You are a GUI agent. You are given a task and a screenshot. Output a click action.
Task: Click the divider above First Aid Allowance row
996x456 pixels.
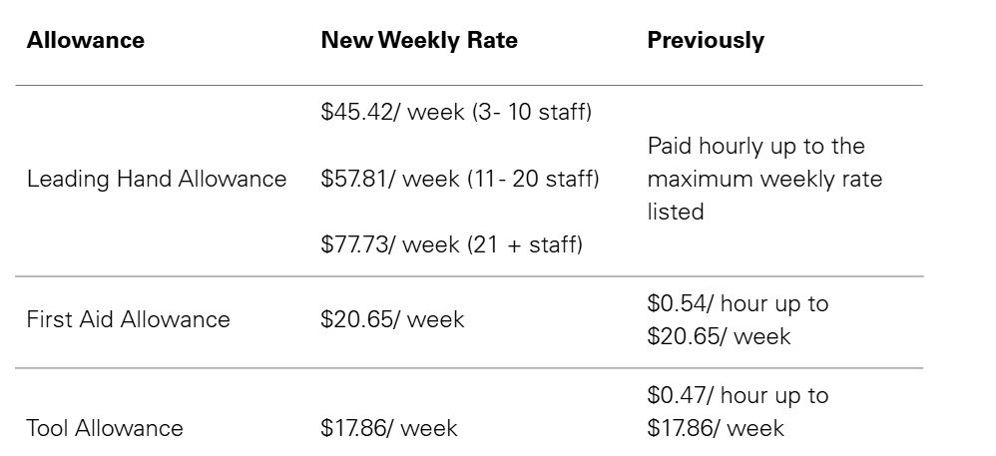(469, 276)
